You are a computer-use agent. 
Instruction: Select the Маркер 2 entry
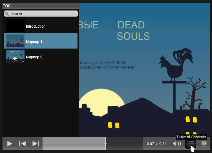[41, 56]
